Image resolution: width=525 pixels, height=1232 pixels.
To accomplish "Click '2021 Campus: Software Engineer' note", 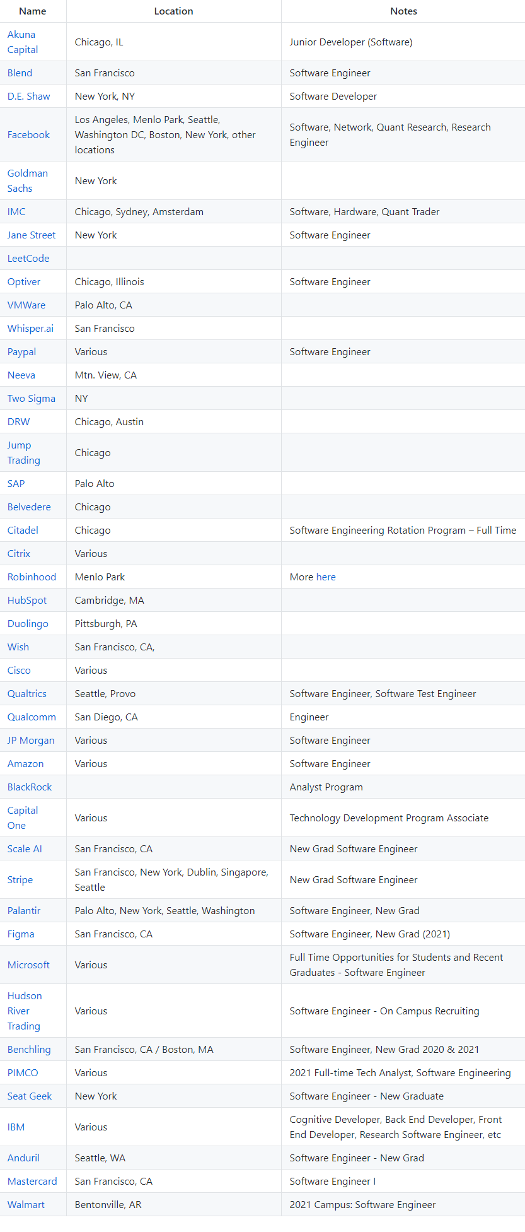I will (362, 1205).
